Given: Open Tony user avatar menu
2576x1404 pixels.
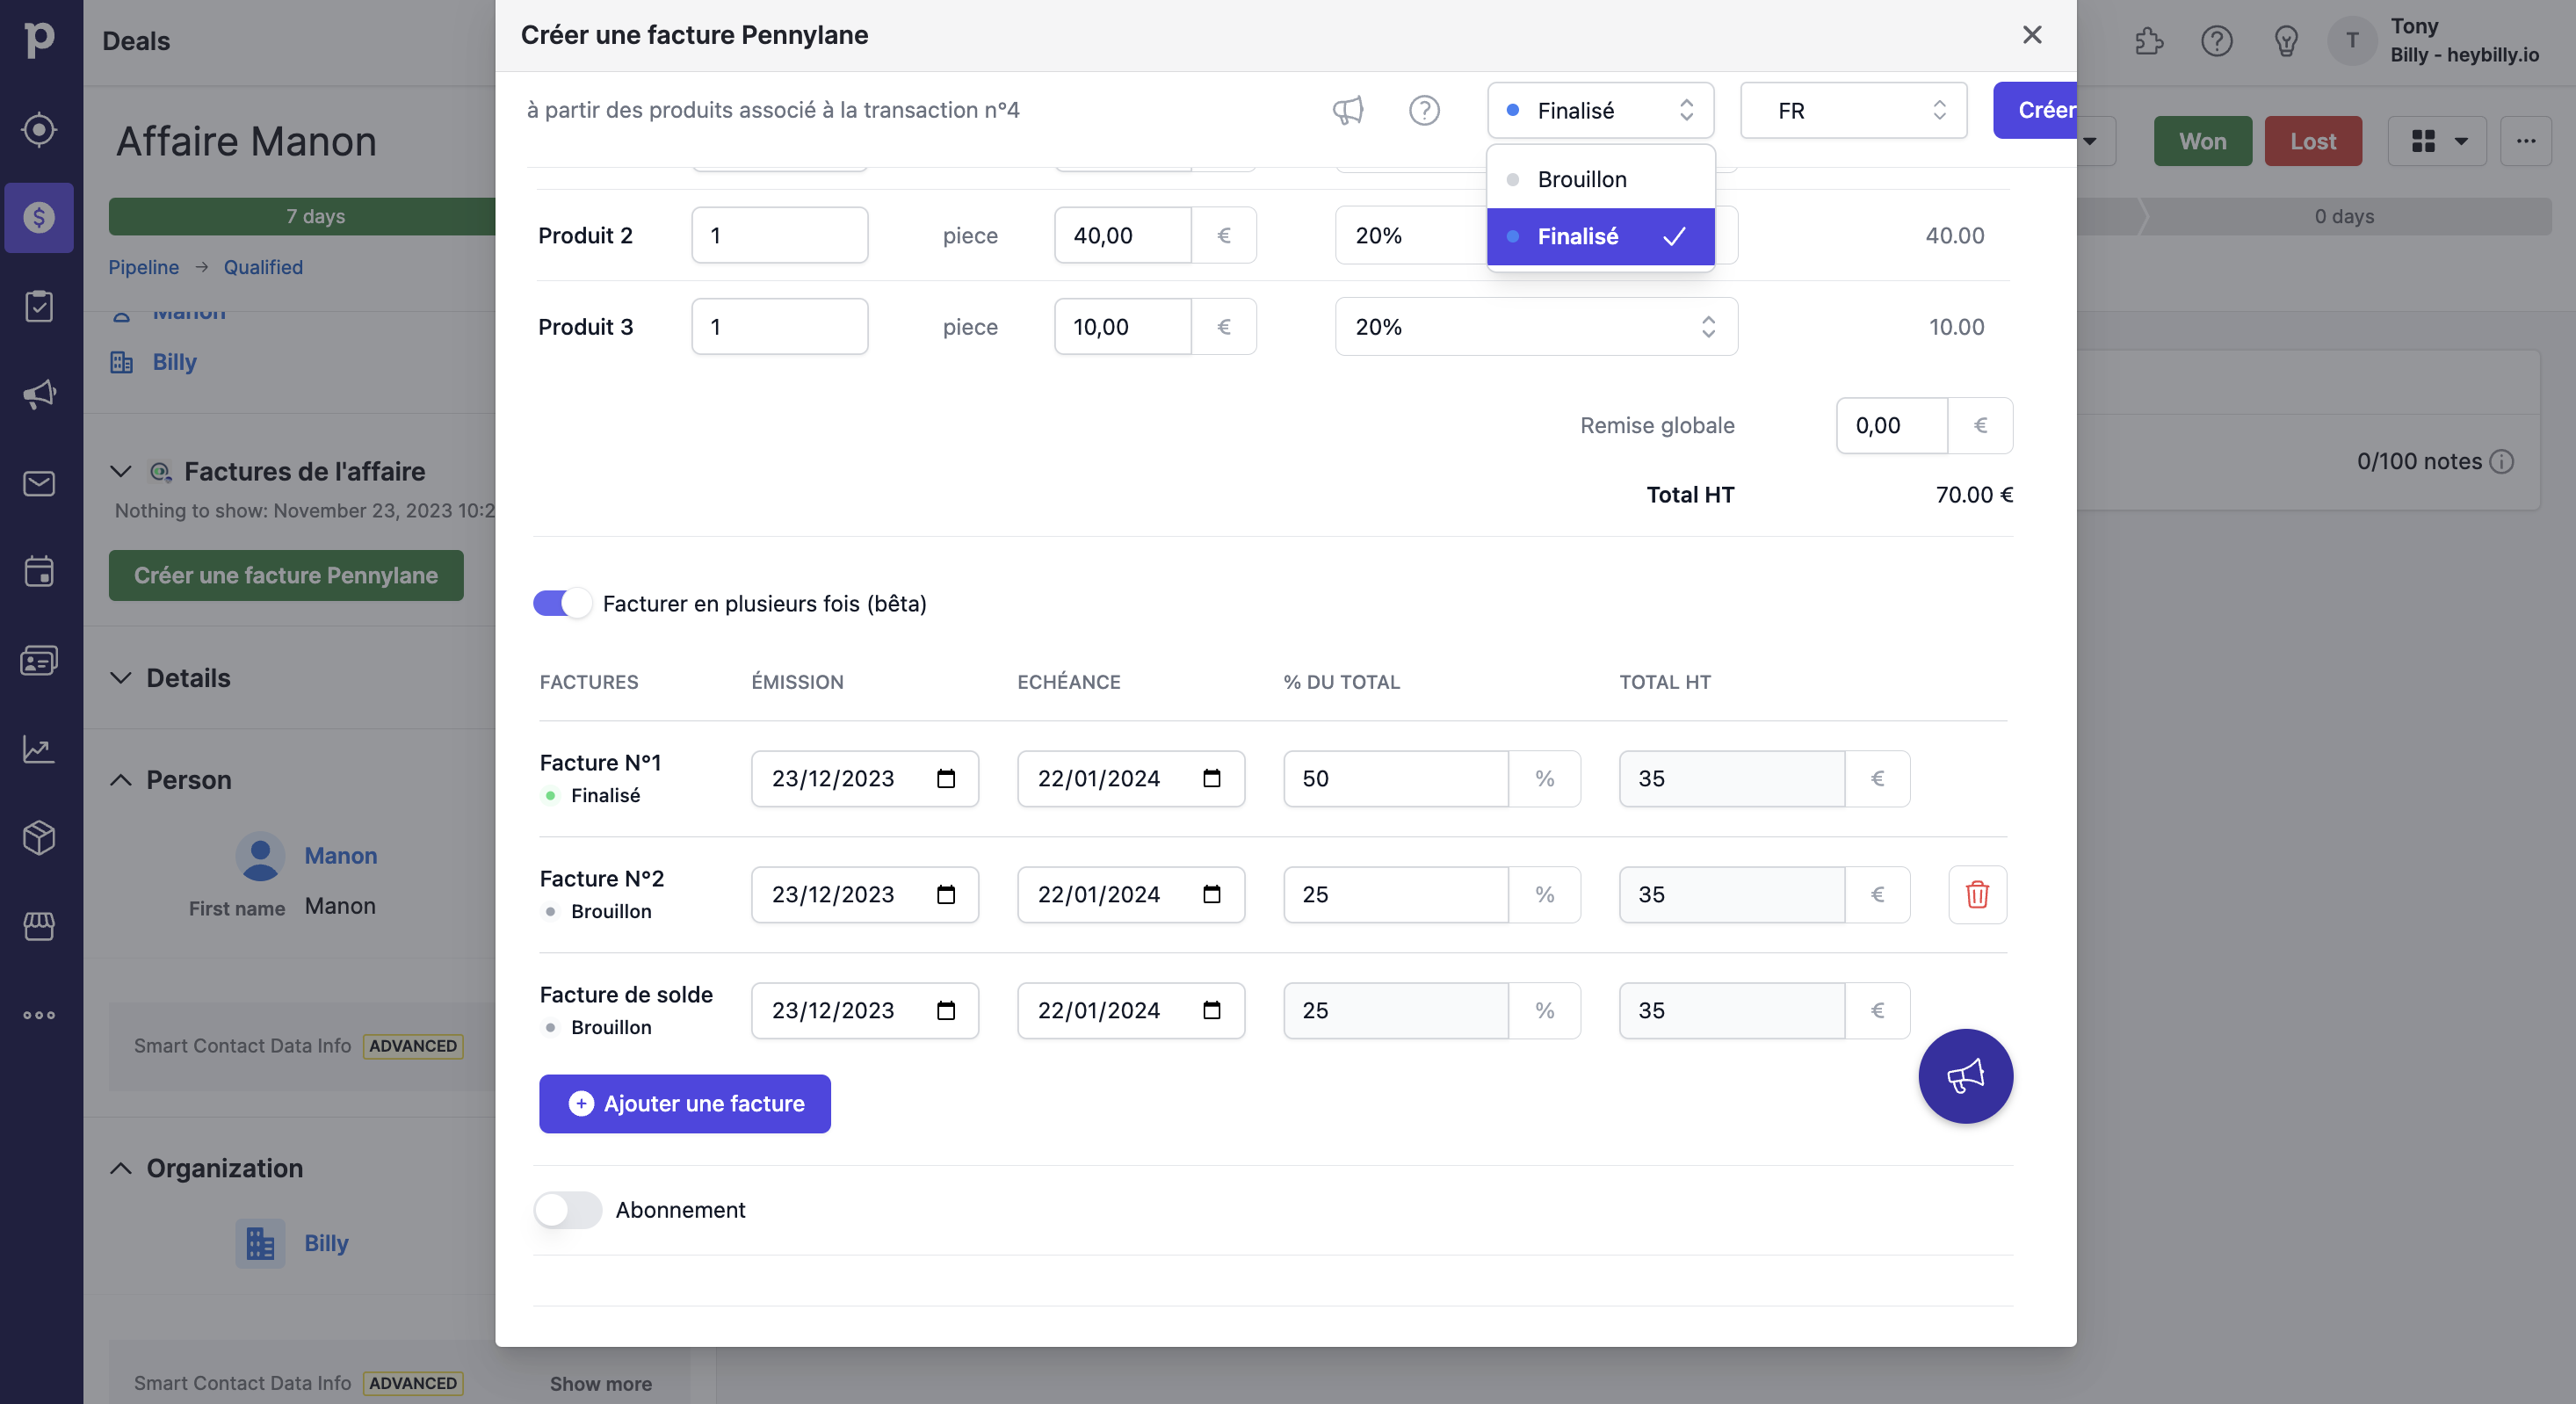Looking at the screenshot, I should (x=2352, y=41).
